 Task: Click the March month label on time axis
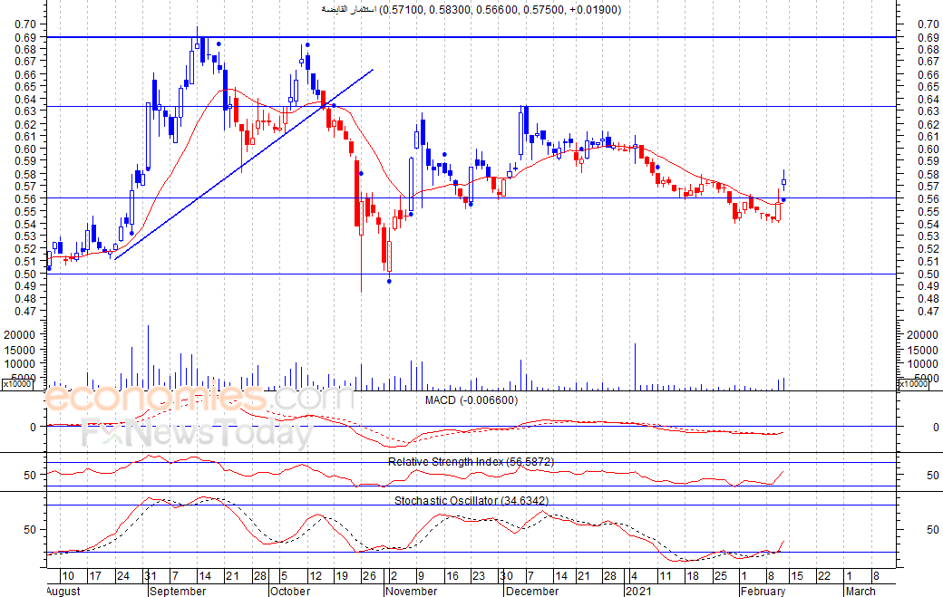[x=860, y=591]
